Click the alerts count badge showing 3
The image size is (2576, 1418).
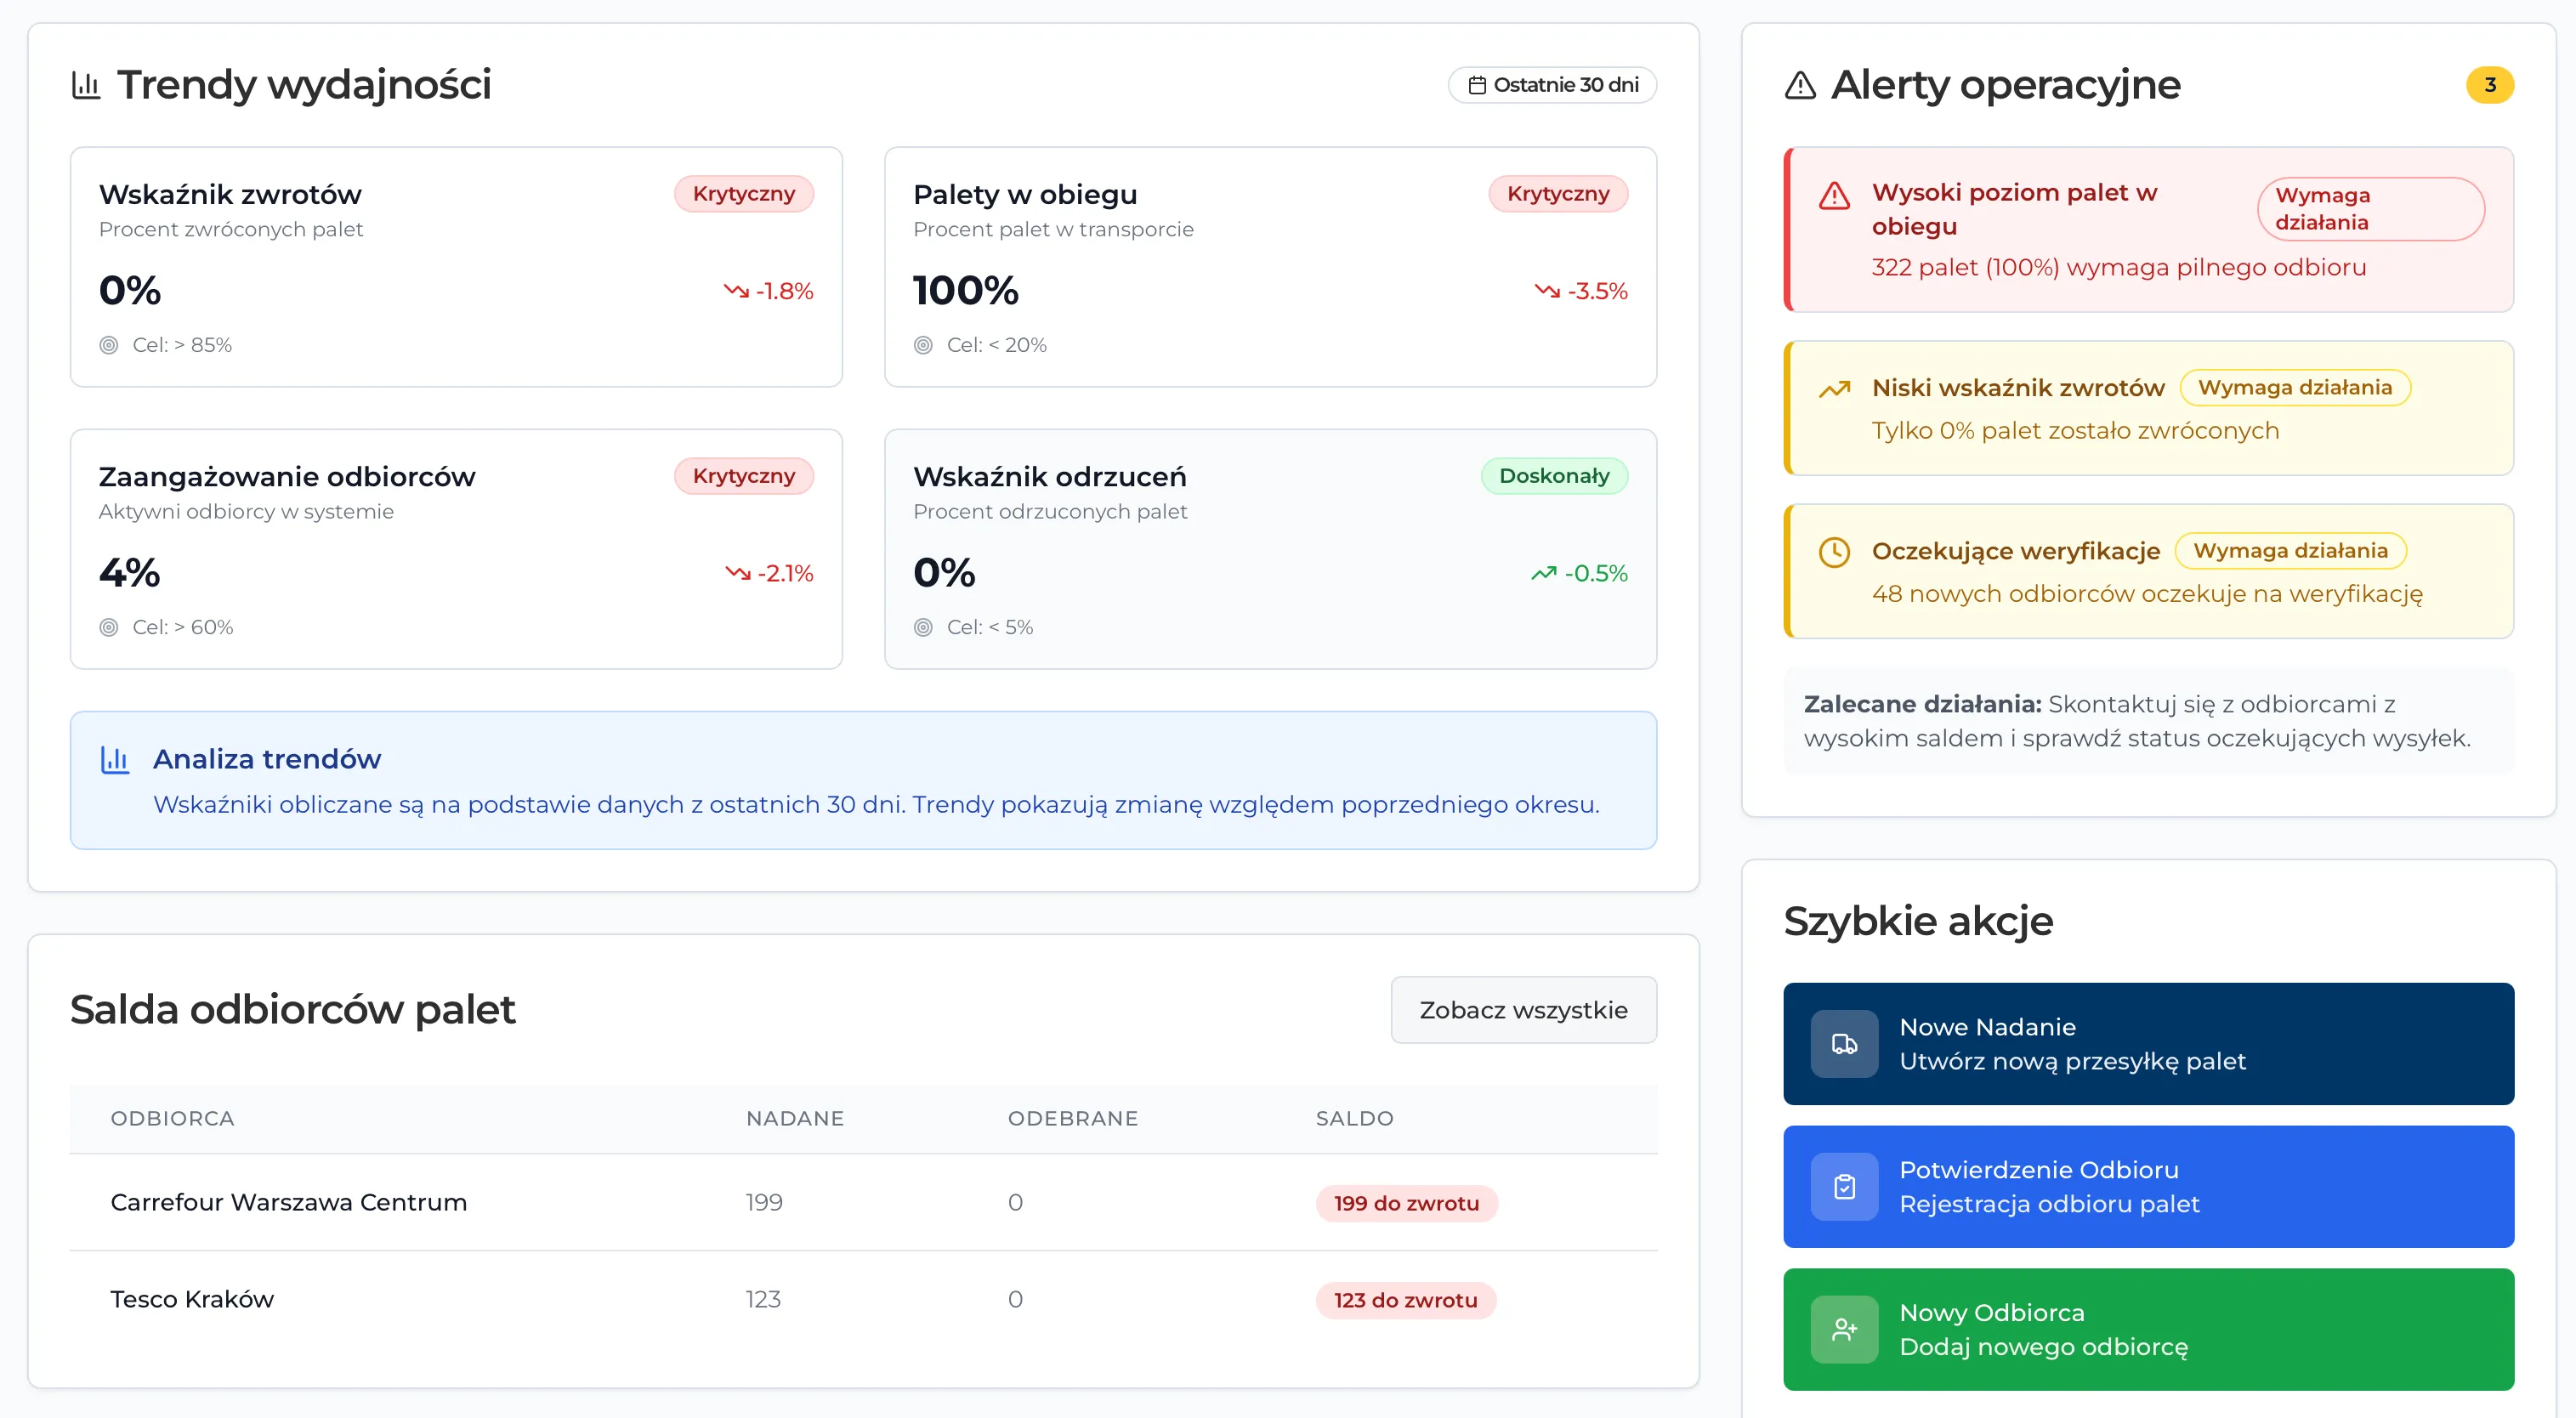pyautogui.click(x=2489, y=85)
